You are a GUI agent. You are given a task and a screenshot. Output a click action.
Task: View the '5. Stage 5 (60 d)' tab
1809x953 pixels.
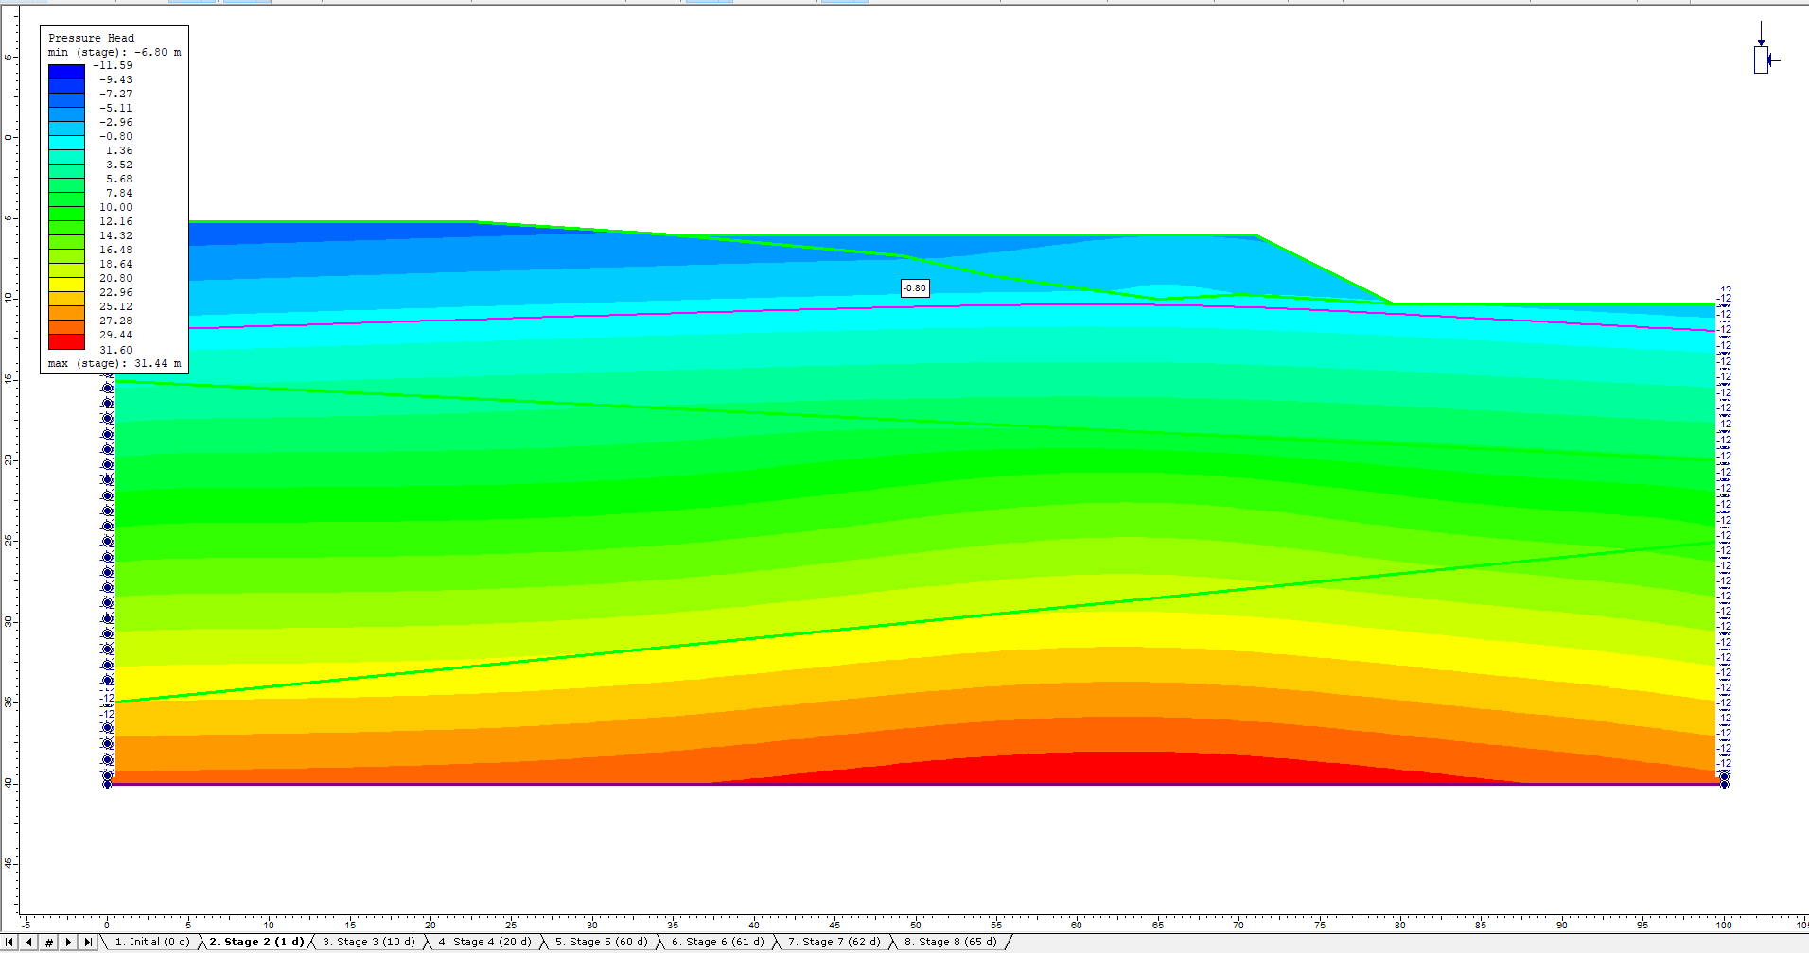tap(602, 942)
